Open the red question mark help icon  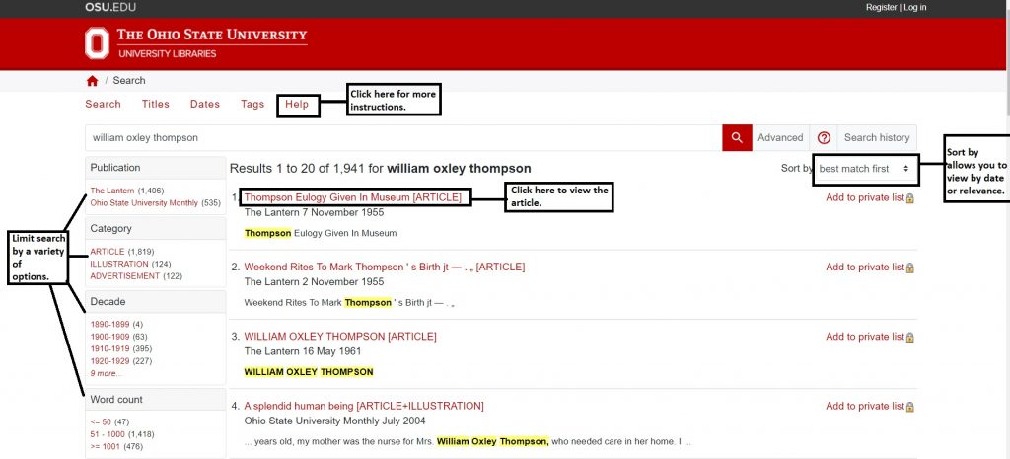coord(824,138)
